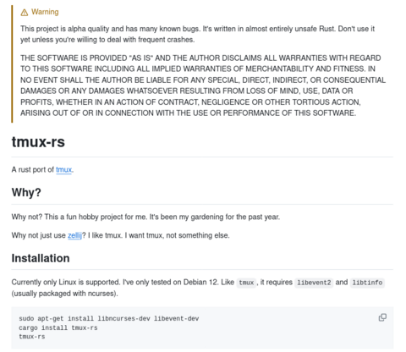Click the tmux-rs main heading
Viewport: 406px width, 352px height.
click(38, 141)
